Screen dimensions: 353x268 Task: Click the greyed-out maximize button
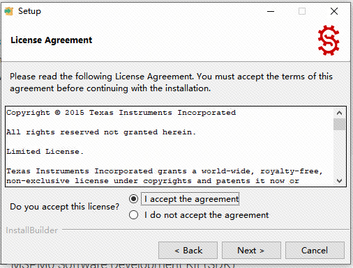click(302, 11)
